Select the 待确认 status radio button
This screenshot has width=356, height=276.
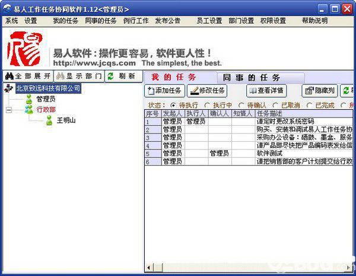pyautogui.click(x=241, y=106)
